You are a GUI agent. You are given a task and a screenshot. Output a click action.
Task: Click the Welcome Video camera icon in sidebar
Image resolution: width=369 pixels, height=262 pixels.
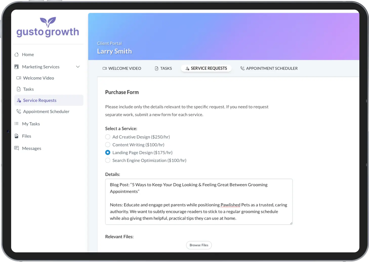19,78
